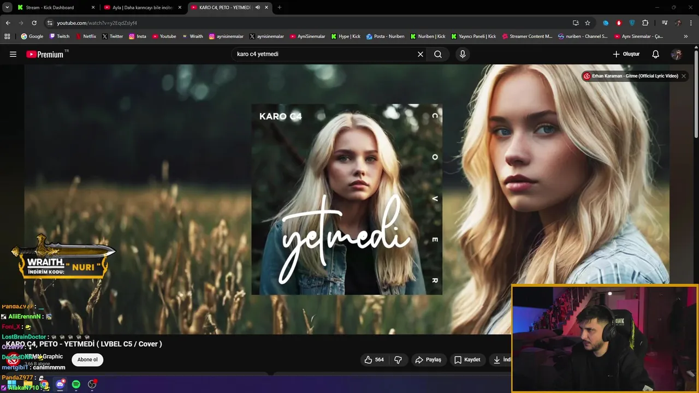Click the Paylaş share button
699x393 pixels.
pos(428,360)
